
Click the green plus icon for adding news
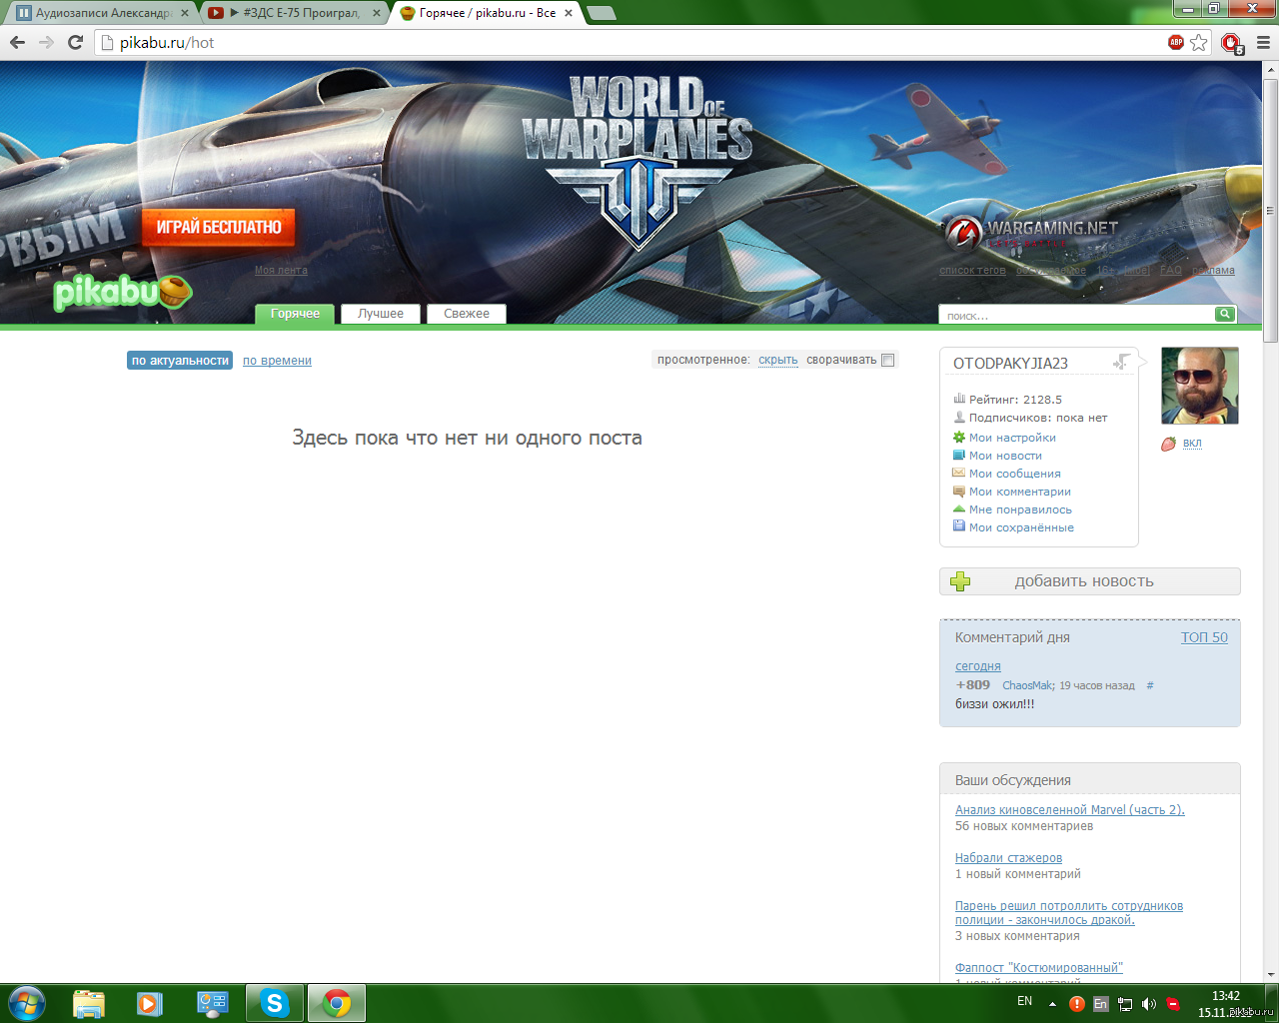point(960,581)
